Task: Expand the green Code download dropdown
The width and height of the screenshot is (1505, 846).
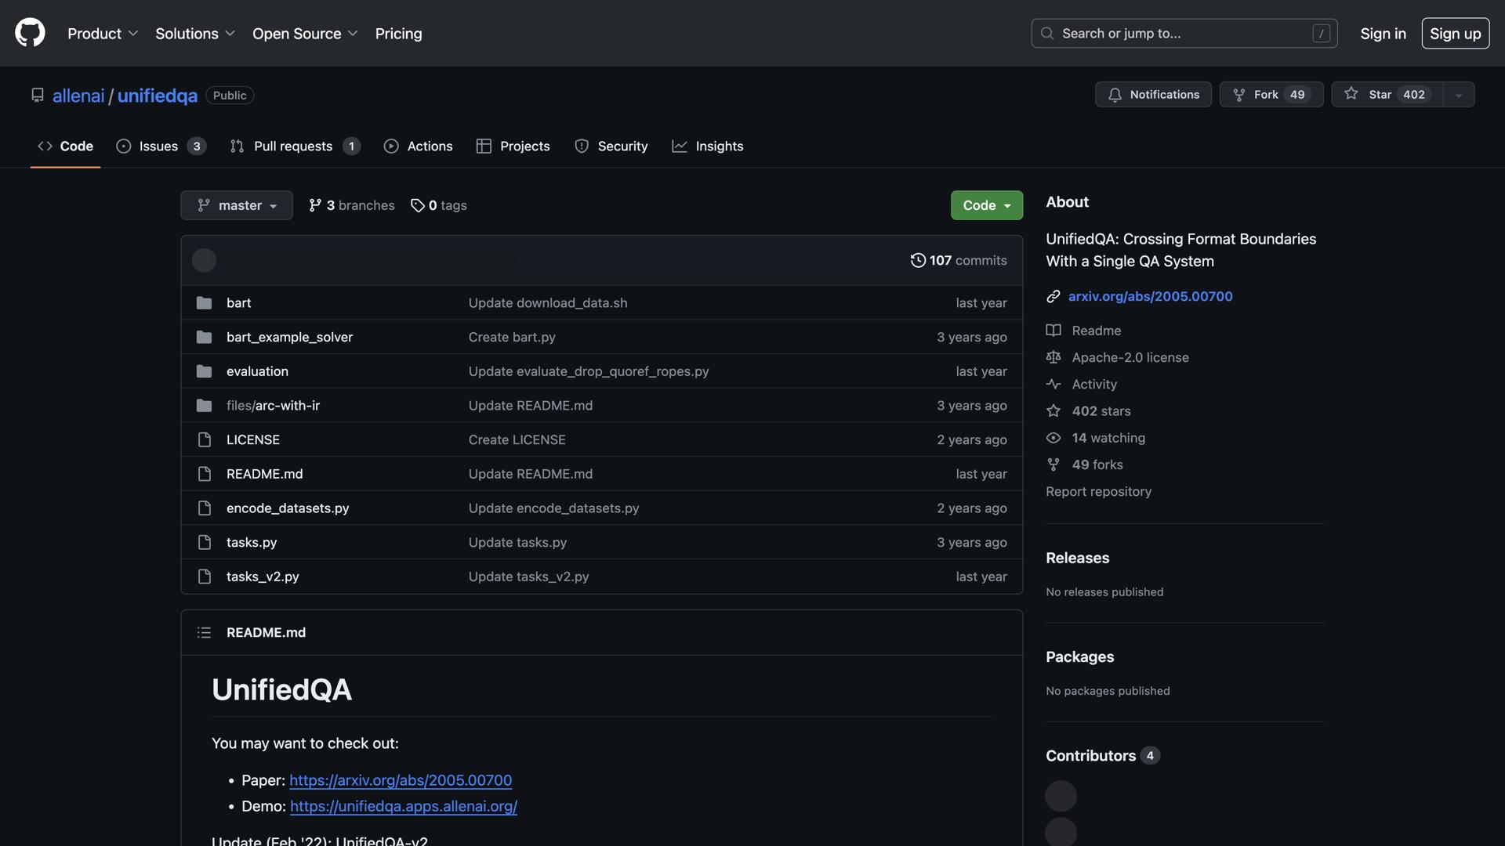Action: click(985, 204)
